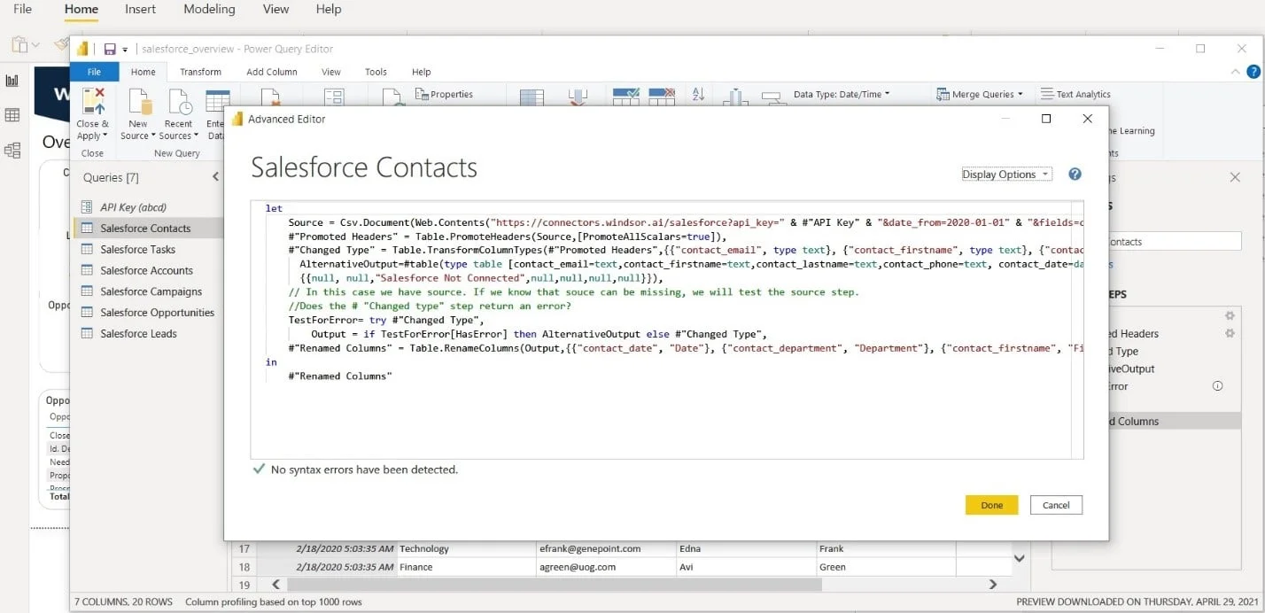Click inside the M code editor text area

tap(666, 330)
